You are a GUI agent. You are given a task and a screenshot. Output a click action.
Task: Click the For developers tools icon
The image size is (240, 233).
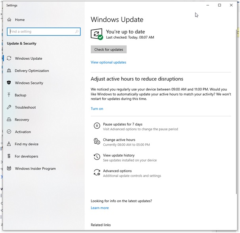coord(9,156)
